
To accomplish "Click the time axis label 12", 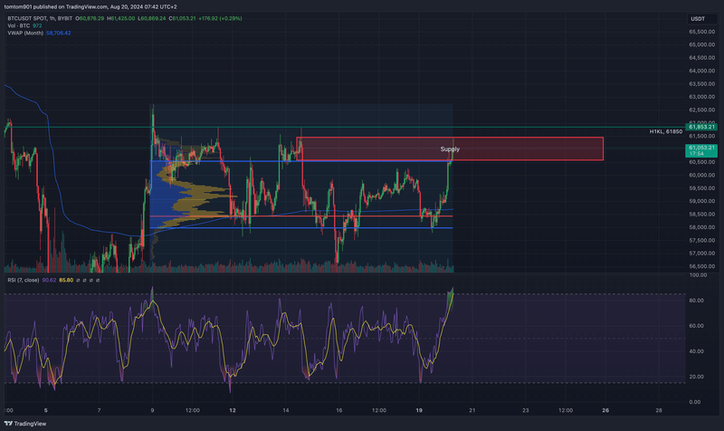I will coord(233,410).
